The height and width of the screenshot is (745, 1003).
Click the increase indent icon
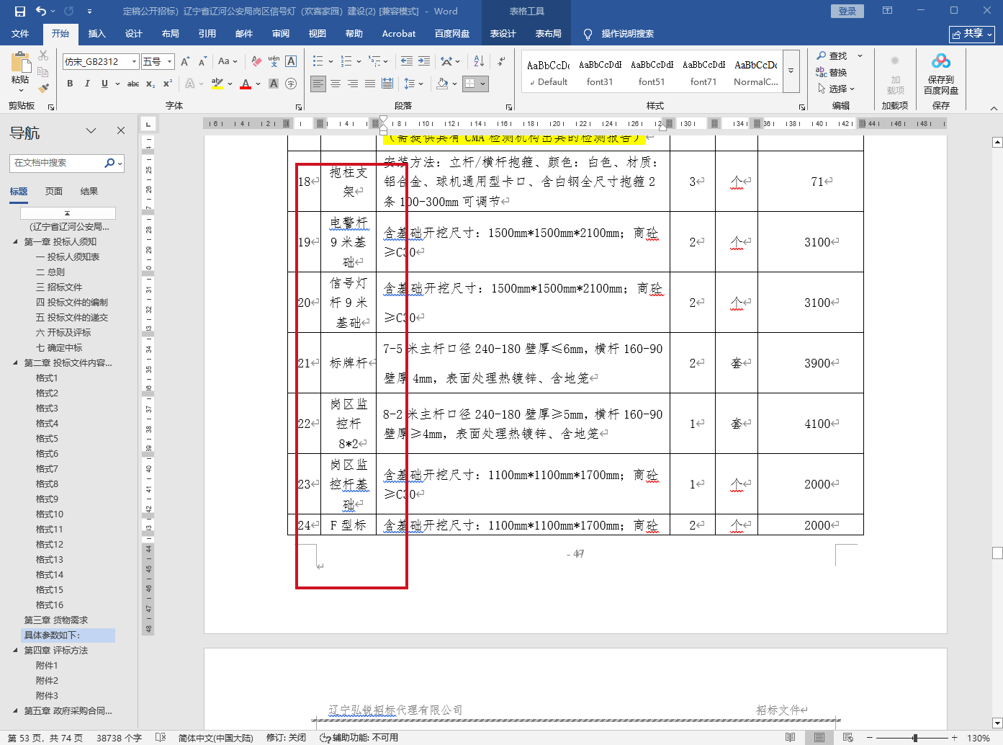coord(424,62)
